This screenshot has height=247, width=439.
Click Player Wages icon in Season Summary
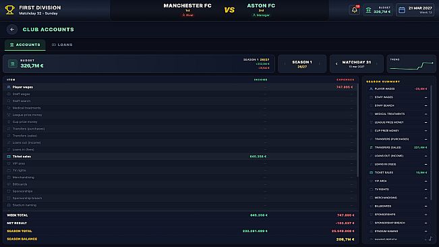pyautogui.click(x=372, y=89)
